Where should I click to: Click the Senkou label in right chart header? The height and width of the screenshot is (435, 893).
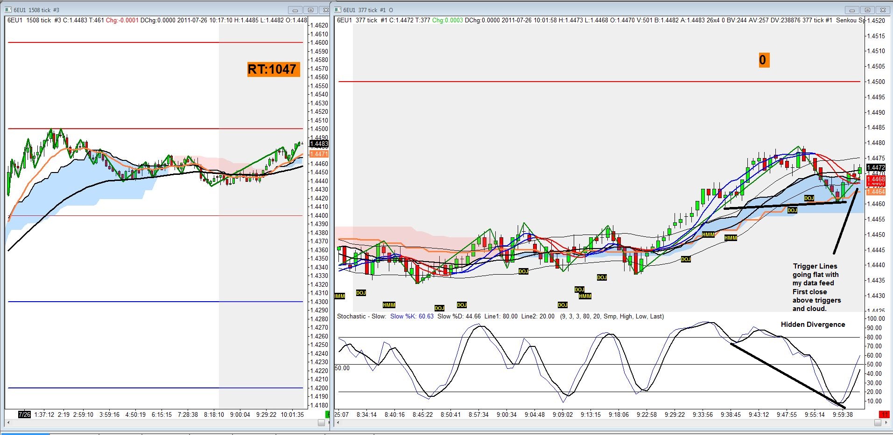click(846, 20)
